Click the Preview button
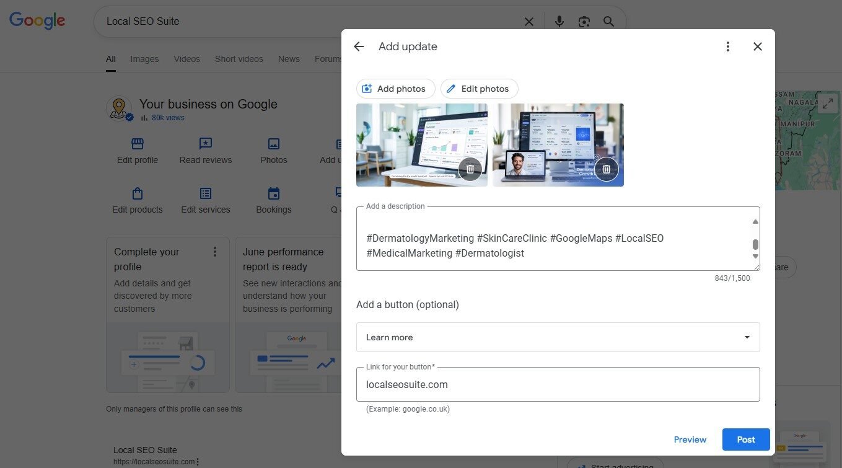842x468 pixels. [690, 439]
